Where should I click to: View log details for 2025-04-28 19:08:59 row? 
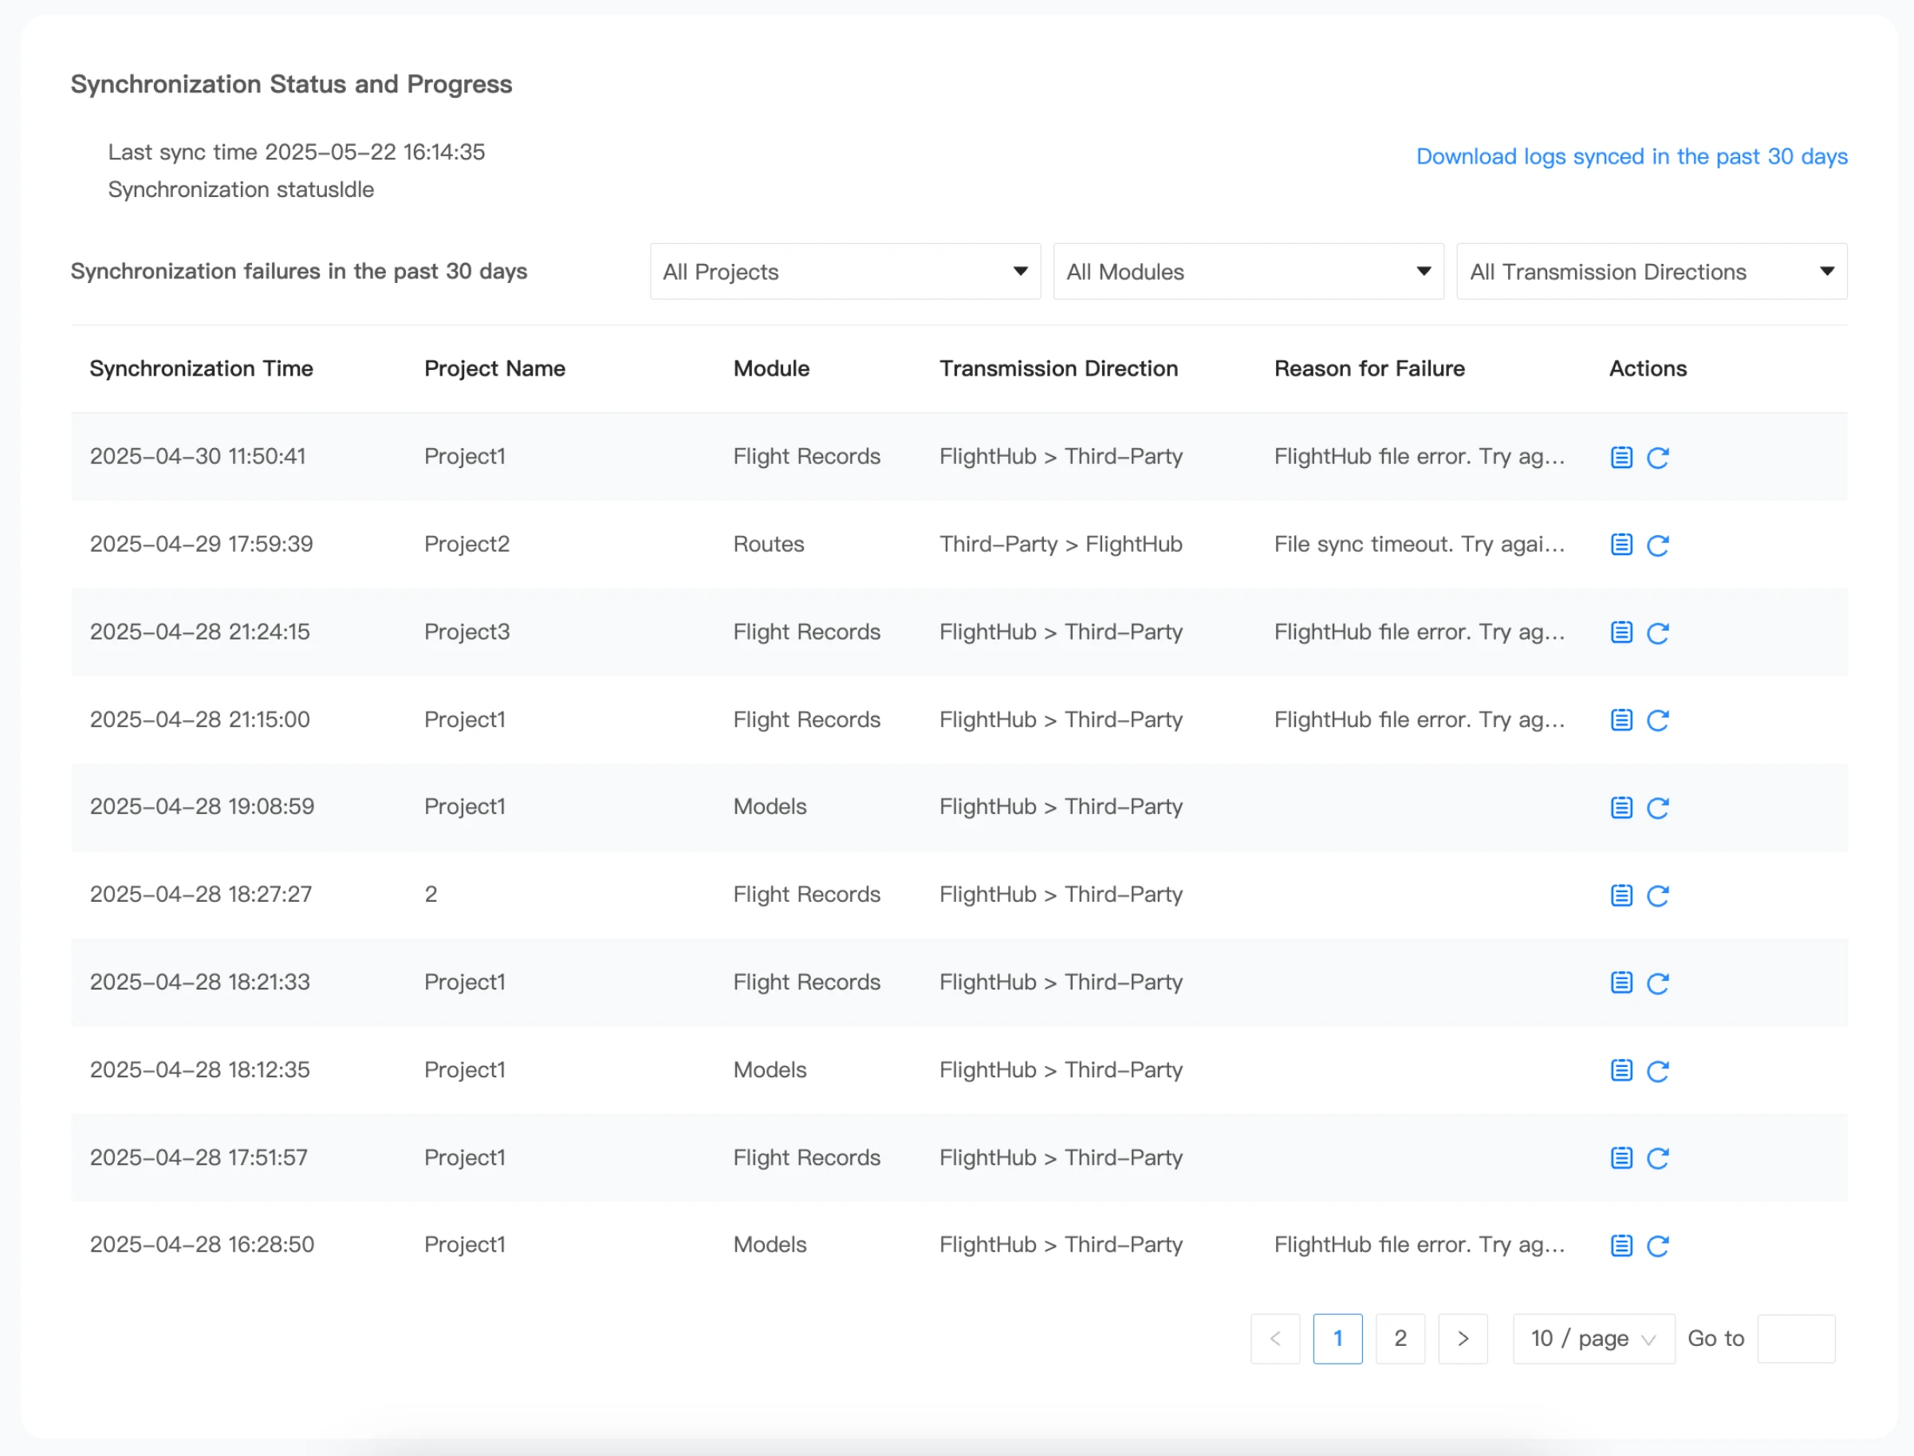coord(1621,808)
